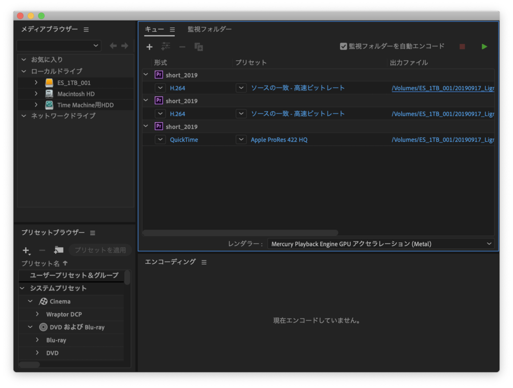Open the レンダラー dropdown
This screenshot has width=513, height=388.
point(489,244)
